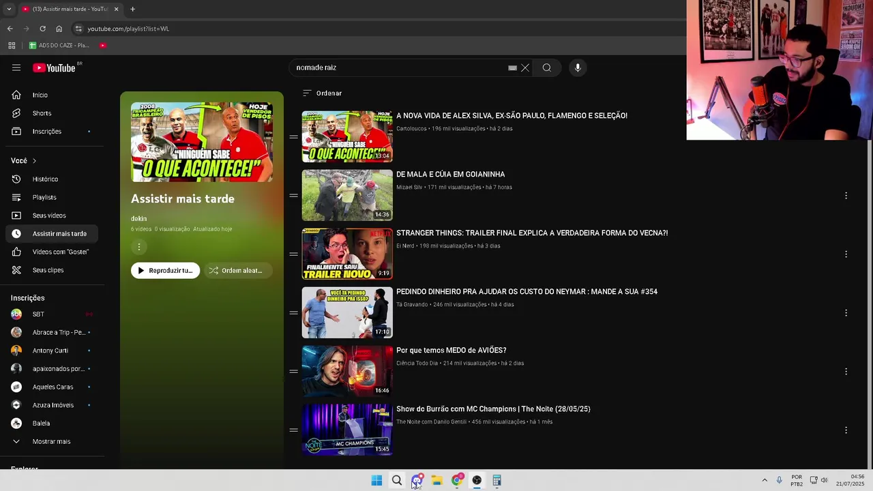This screenshot has height=491, width=873.
Task: Open a new browser tab
Action: pyautogui.click(x=132, y=9)
